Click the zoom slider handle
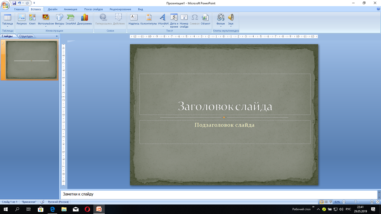This screenshot has width=381, height=214. 356,202
